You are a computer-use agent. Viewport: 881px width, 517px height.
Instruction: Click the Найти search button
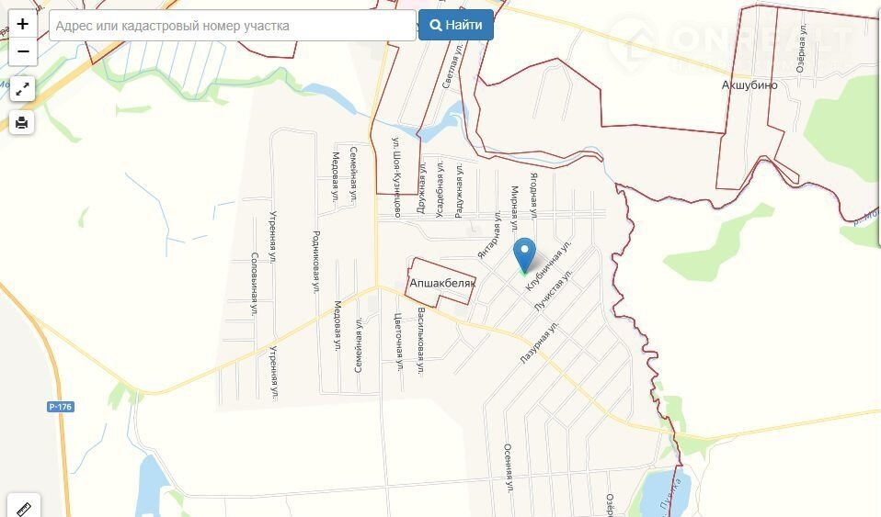455,26
